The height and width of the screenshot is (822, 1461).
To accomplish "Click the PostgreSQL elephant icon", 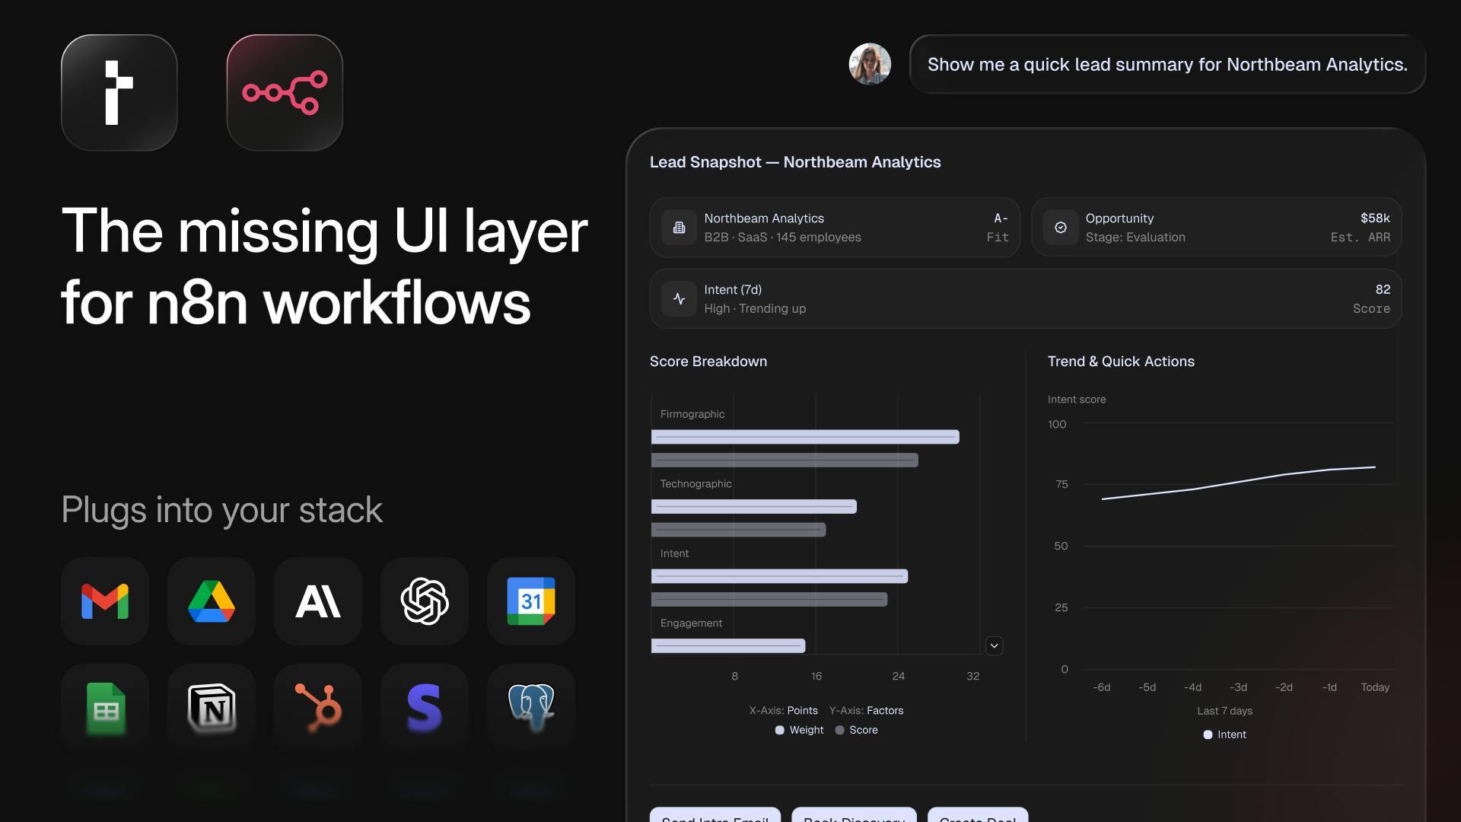I will [531, 708].
